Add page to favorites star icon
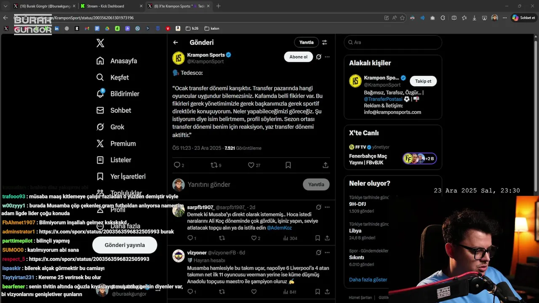 pos(402,18)
